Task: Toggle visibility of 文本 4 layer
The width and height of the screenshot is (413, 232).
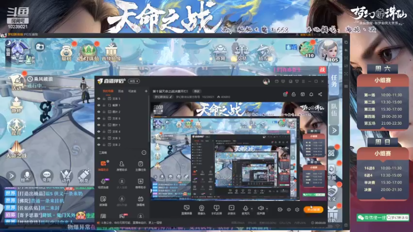Action: coord(99,131)
